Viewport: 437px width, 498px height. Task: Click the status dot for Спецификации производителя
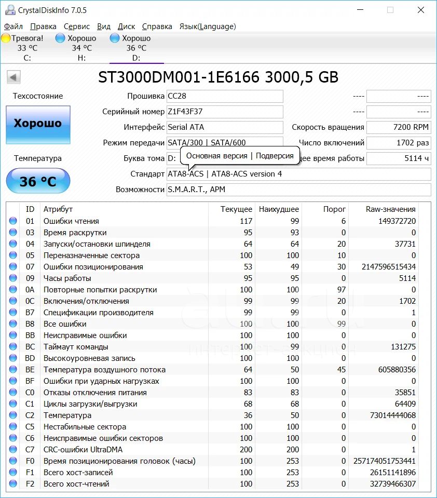(x=13, y=312)
